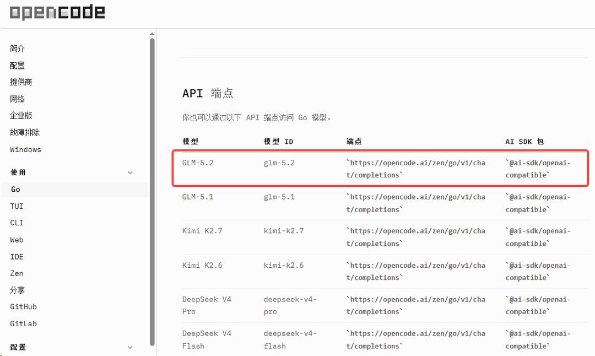Click the API 端点 heading
Viewport: 595px width, 356px height.
pos(208,93)
